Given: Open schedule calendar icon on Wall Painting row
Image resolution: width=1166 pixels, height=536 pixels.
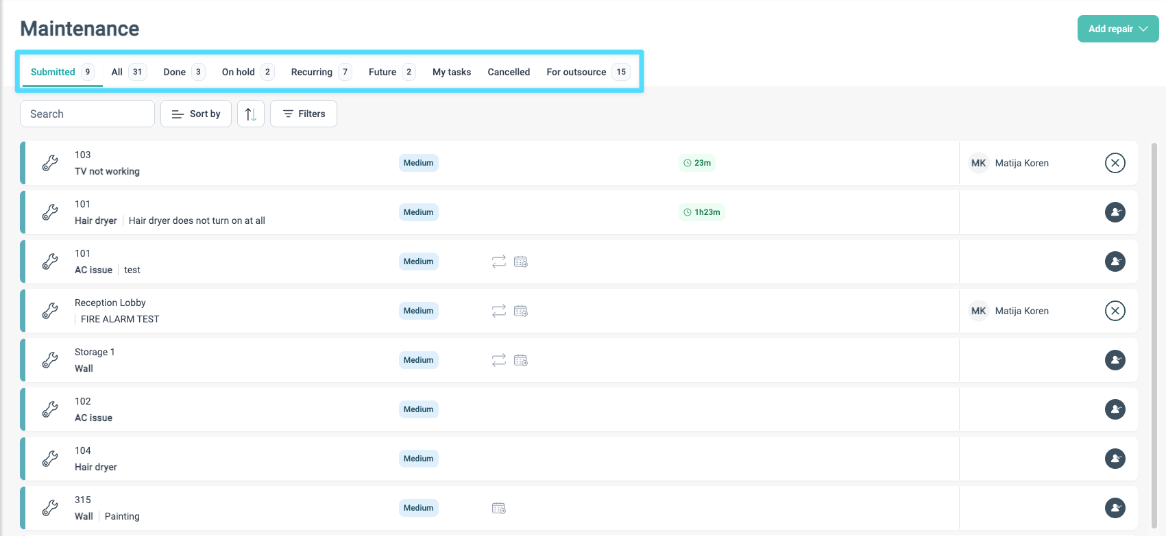Looking at the screenshot, I should click(x=499, y=508).
